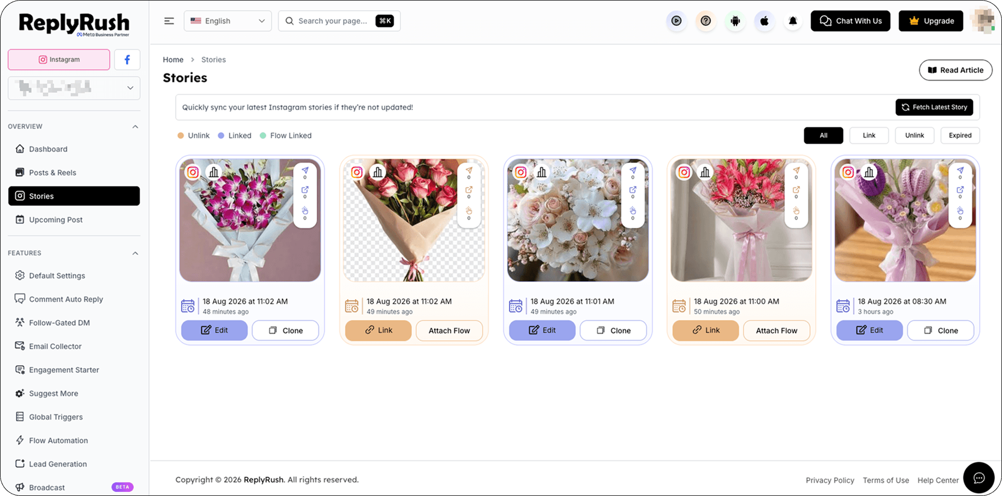
Task: Click the Instagram badge on 11:00 AM story
Action: (x=684, y=172)
